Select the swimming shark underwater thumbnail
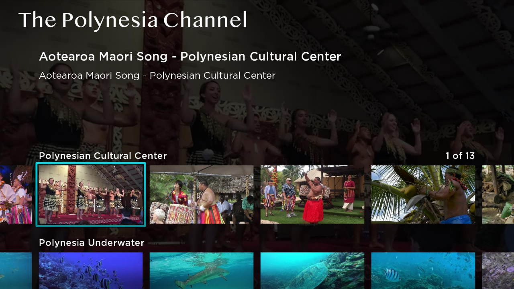This screenshot has height=289, width=514. tap(202, 271)
